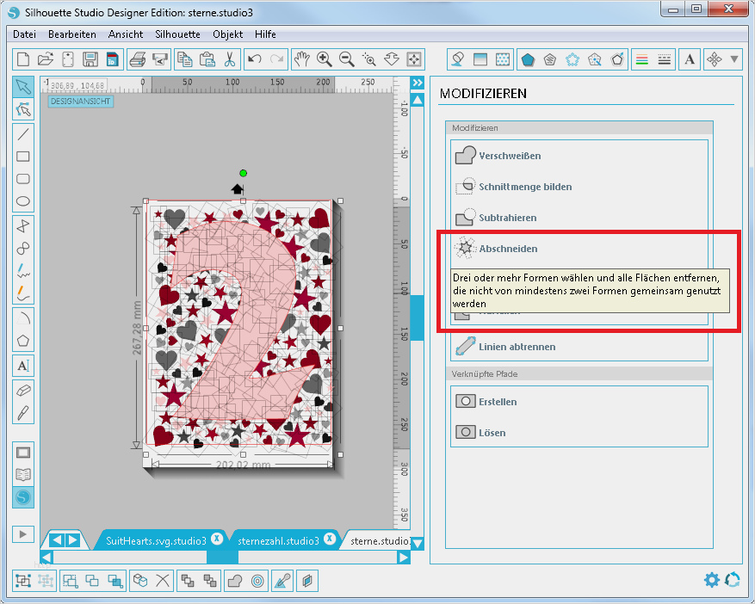Image resolution: width=755 pixels, height=604 pixels.
Task: Select the Text tool in left toolbar
Action: pyautogui.click(x=23, y=365)
